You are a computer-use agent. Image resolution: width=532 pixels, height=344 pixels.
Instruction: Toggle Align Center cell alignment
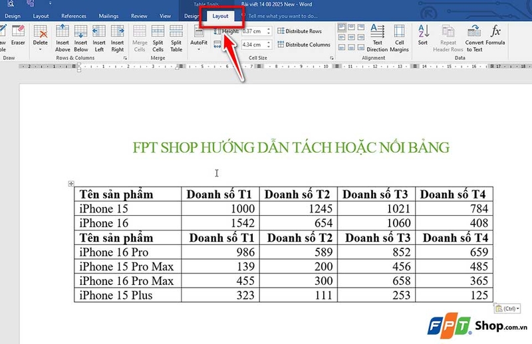[x=352, y=37]
